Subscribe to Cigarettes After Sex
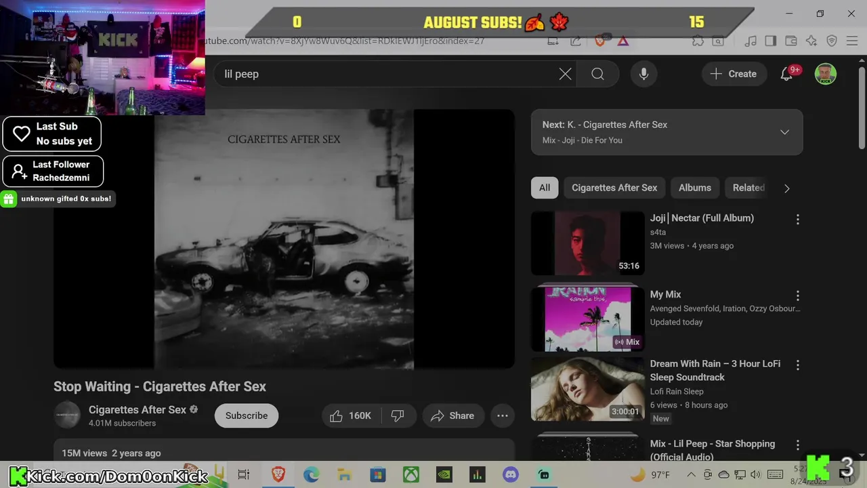The height and width of the screenshot is (488, 867). tap(247, 415)
